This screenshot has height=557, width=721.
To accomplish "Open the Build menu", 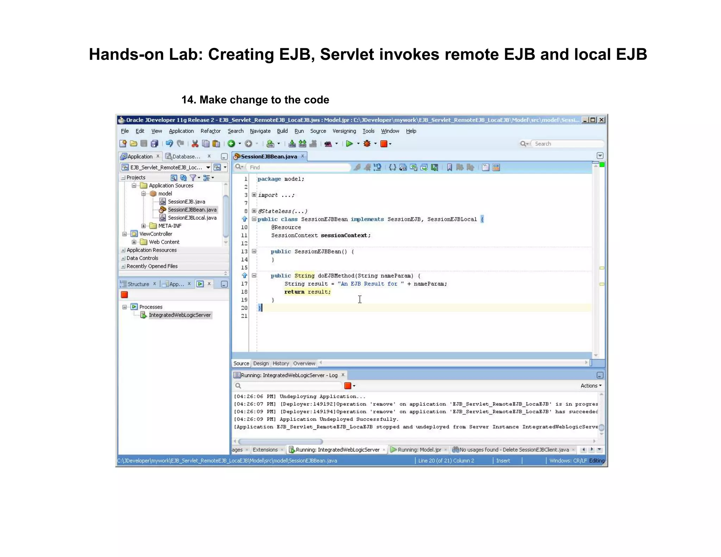I will [x=282, y=131].
